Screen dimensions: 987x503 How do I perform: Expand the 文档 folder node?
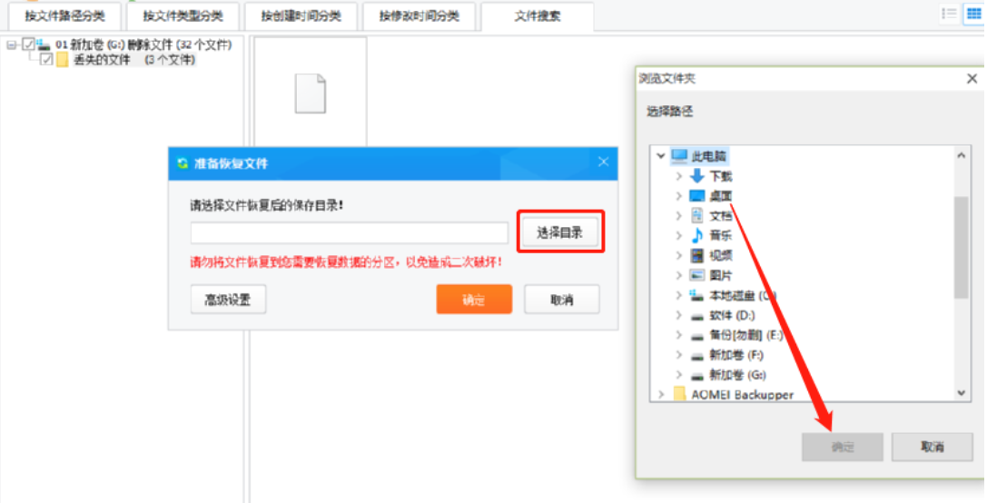(x=678, y=216)
